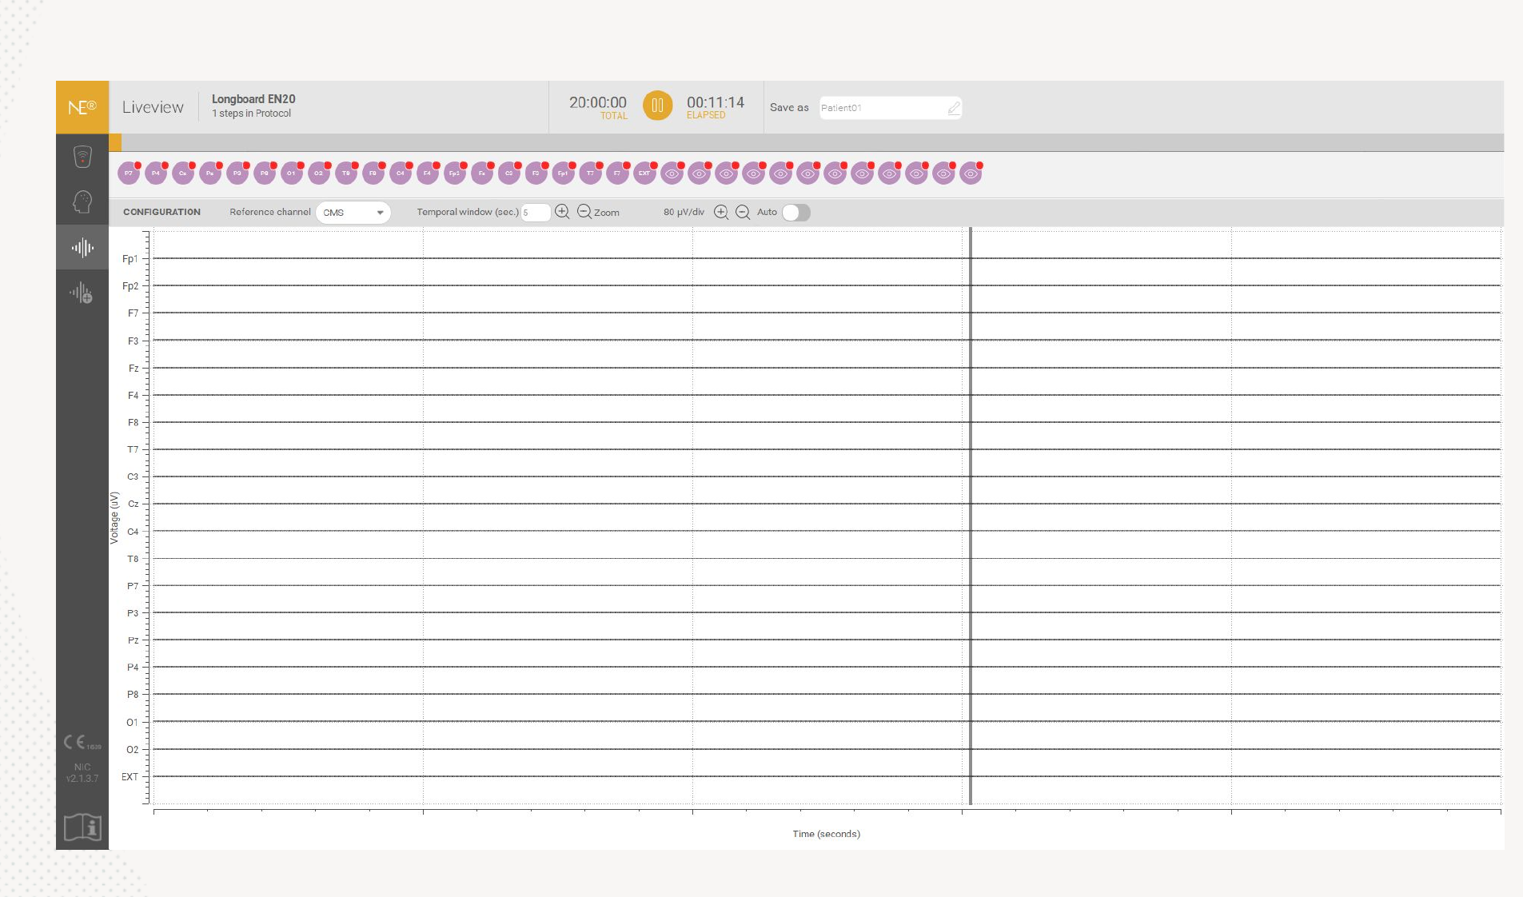Open the Reference channel CMS dropdown
The image size is (1523, 897).
353,213
